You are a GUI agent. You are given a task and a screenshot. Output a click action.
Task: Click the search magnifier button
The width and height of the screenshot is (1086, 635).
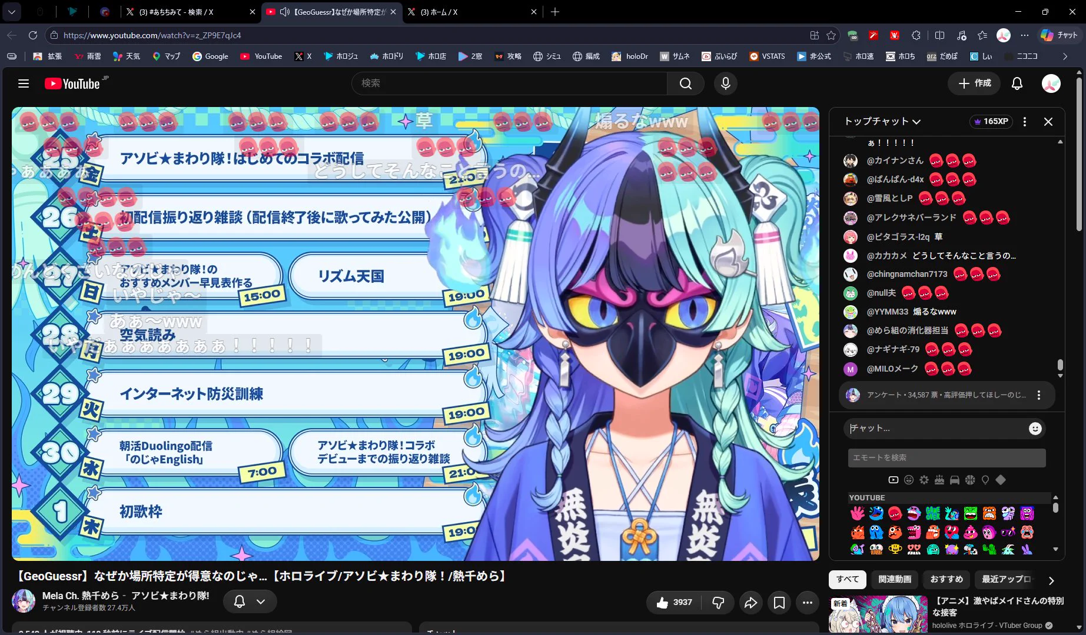coord(685,83)
